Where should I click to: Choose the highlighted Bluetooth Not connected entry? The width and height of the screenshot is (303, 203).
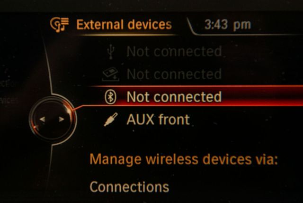pos(174,97)
